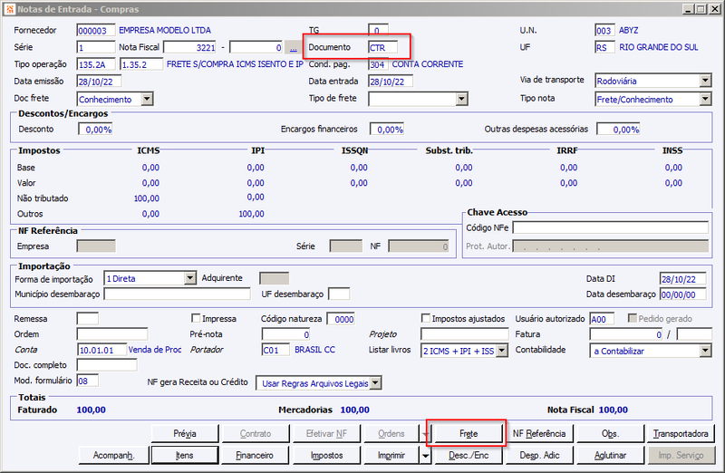Open the Ordens button arrow menu
This screenshot has width=725, height=473.
click(x=425, y=434)
